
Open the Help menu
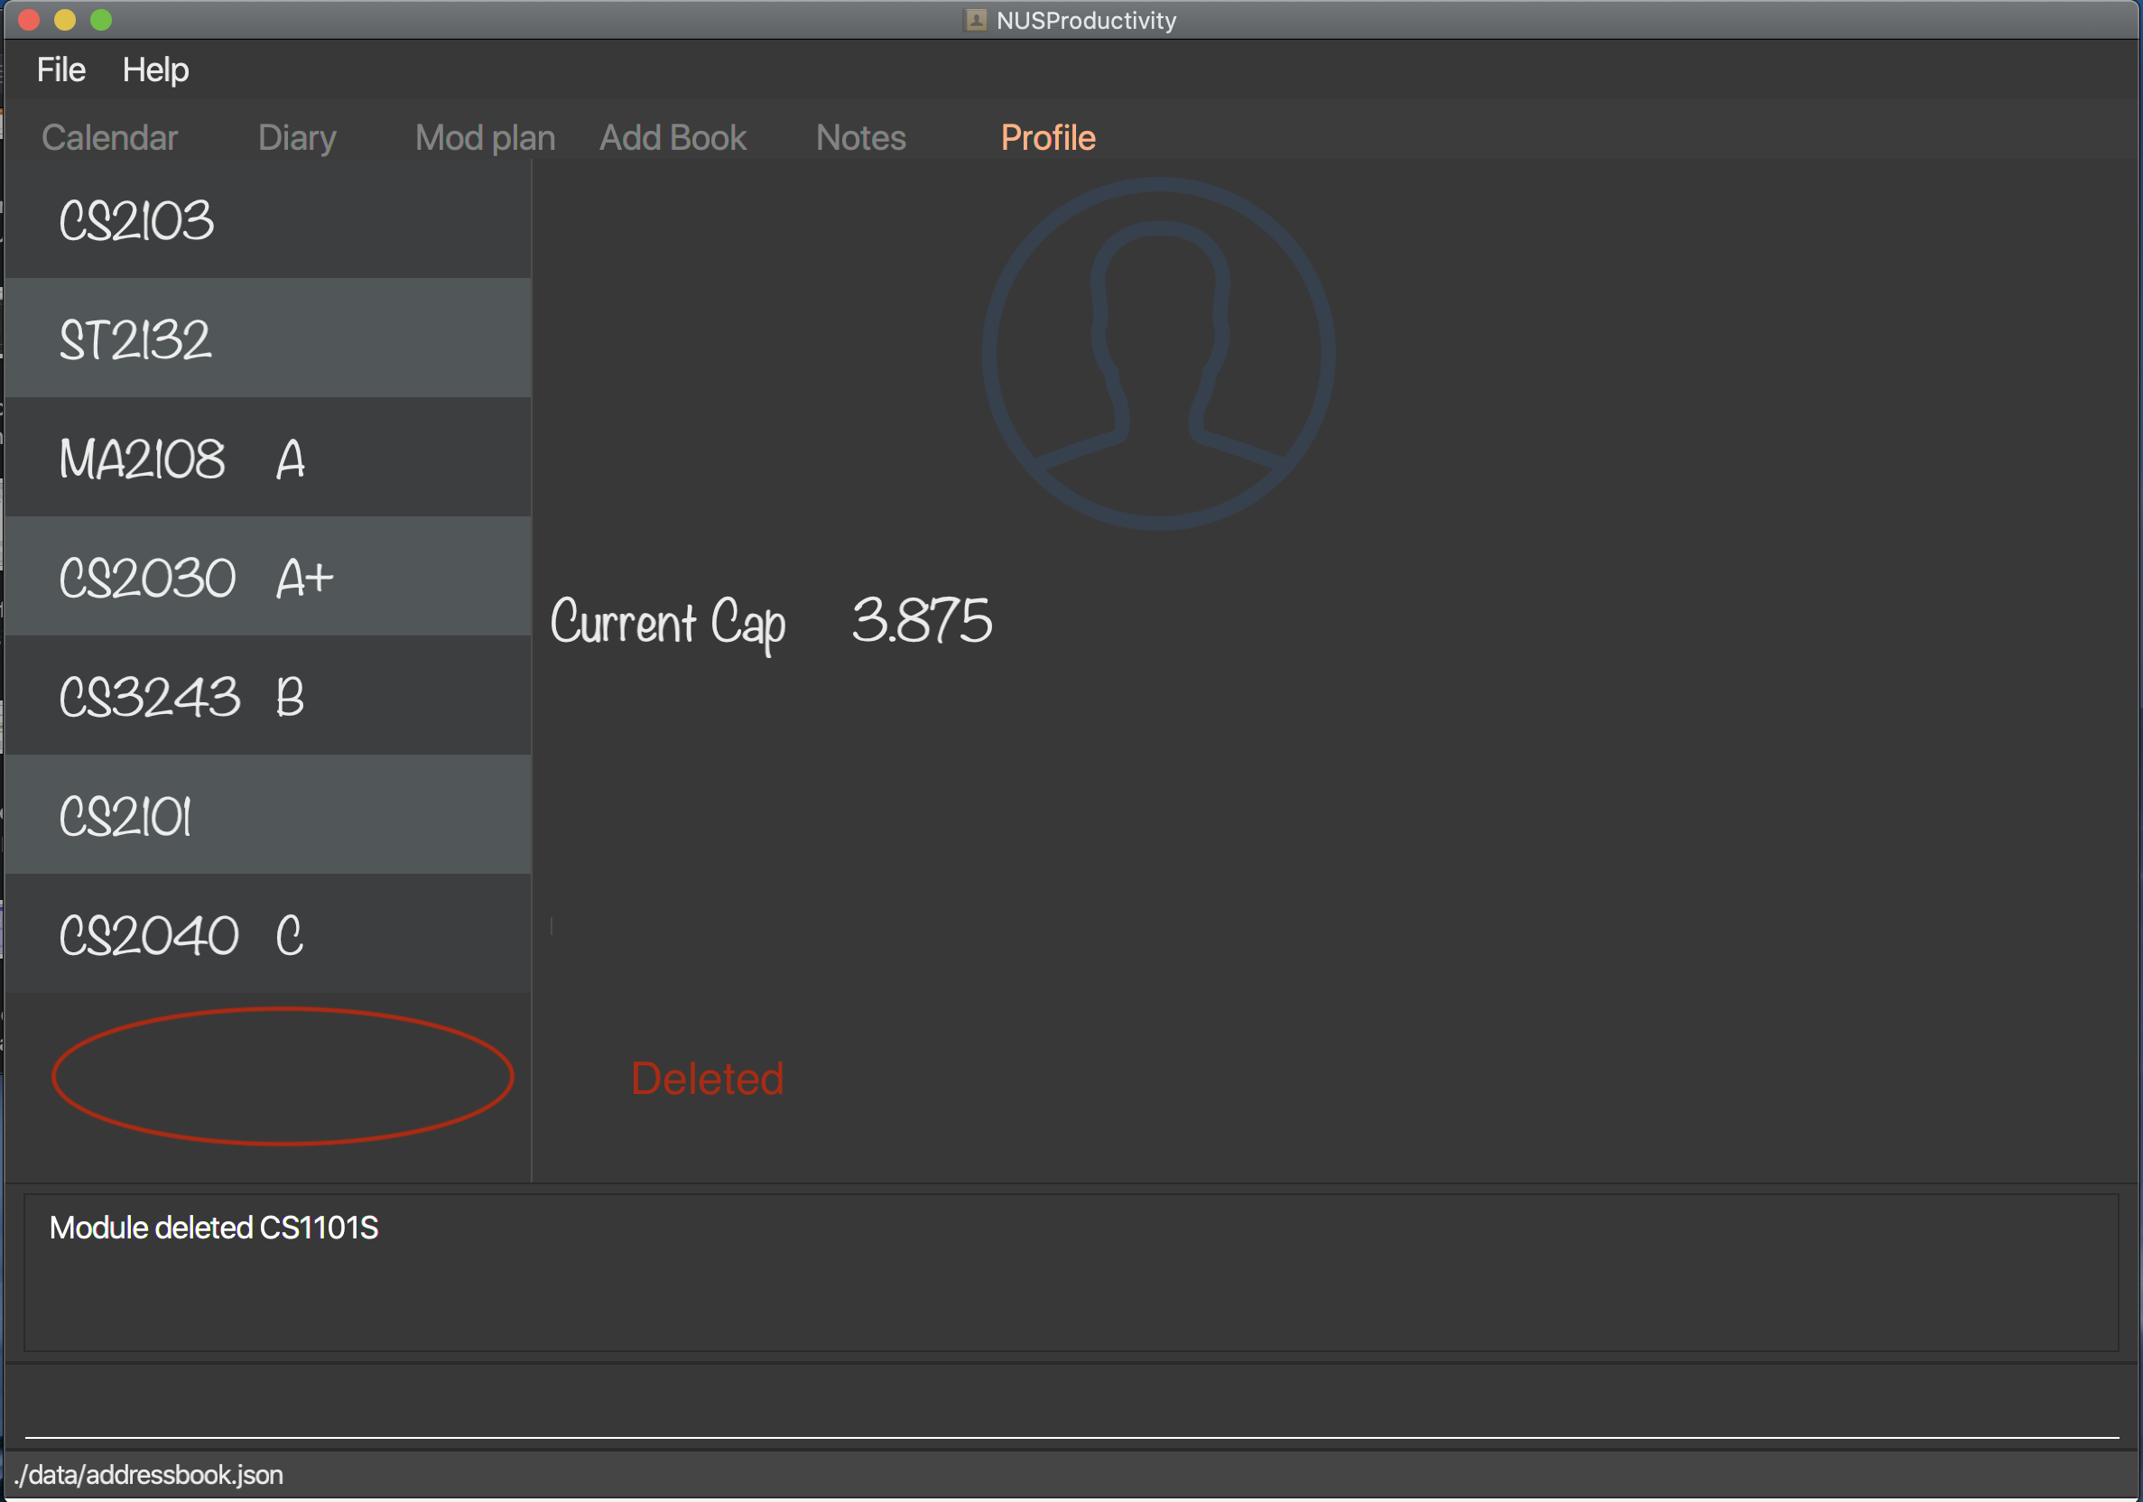[155, 70]
